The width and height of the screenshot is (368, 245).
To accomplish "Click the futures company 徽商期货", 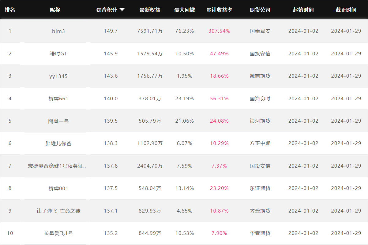I will click(260, 76).
